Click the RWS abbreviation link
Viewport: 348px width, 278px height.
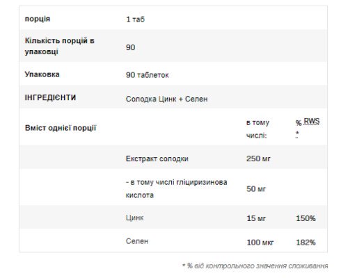pos(311,122)
